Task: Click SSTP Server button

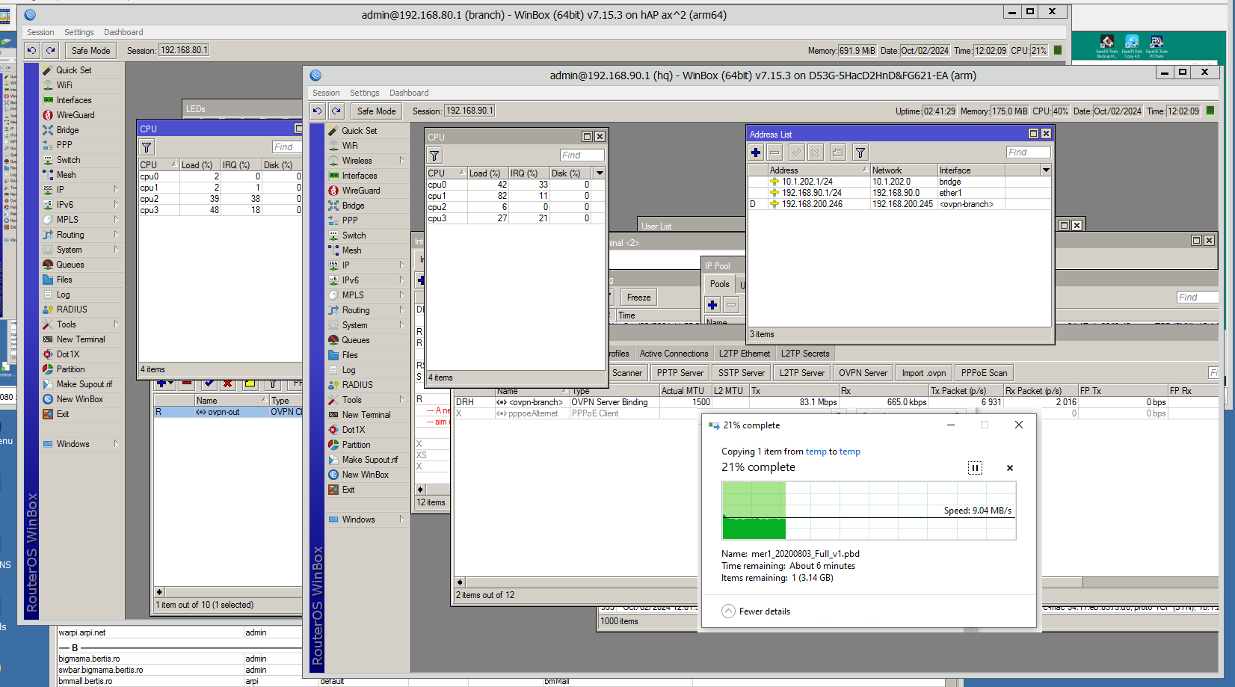Action: (x=742, y=373)
